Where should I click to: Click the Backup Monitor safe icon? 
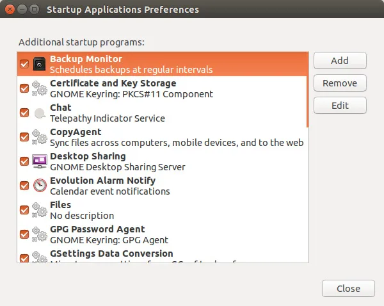tap(40, 64)
